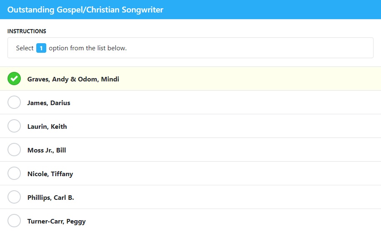Viewport: 381px width, 231px height.
Task: Choose the James, Darius name label
Action: [49, 103]
